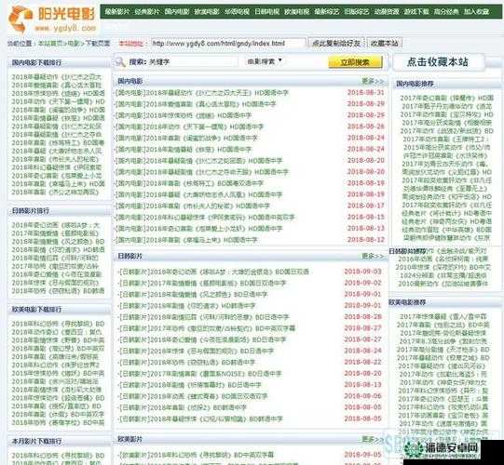Click the orange 阳光电影 site logo

[x=53, y=19]
